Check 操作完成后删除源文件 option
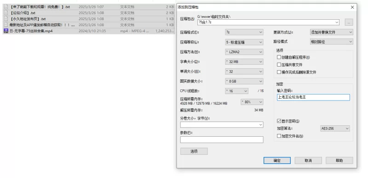The width and height of the screenshot is (368, 178). click(x=279, y=72)
